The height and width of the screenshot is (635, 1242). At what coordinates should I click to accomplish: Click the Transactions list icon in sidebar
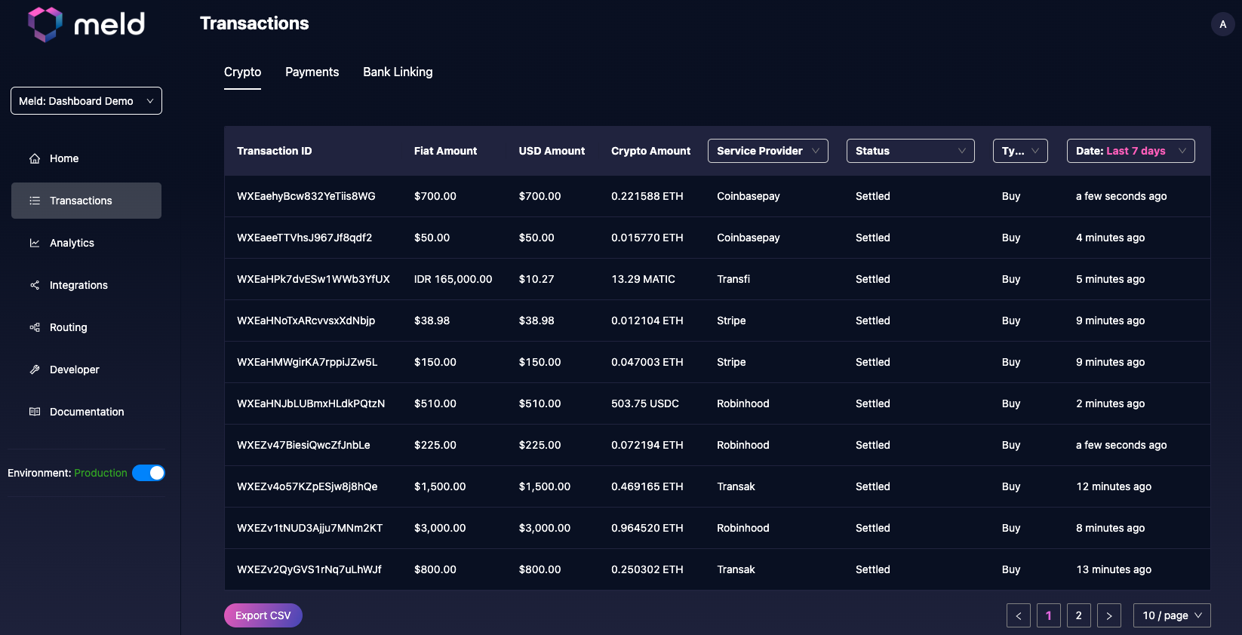point(35,201)
